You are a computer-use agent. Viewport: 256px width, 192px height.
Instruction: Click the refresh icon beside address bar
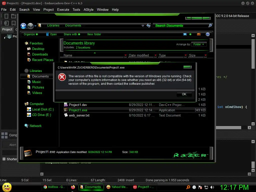[x=148, y=26]
